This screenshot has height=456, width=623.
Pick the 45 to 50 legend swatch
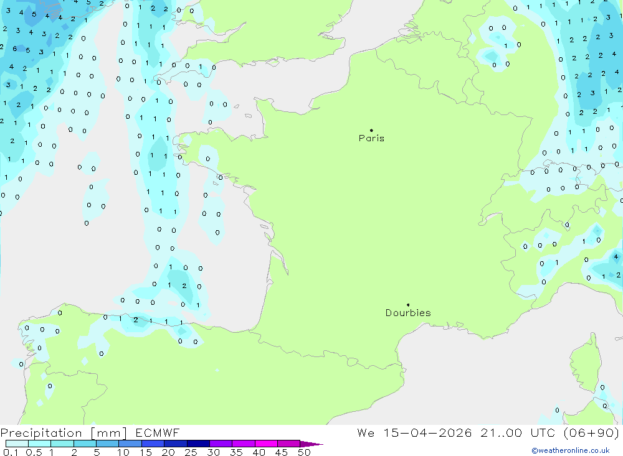coord(289,444)
